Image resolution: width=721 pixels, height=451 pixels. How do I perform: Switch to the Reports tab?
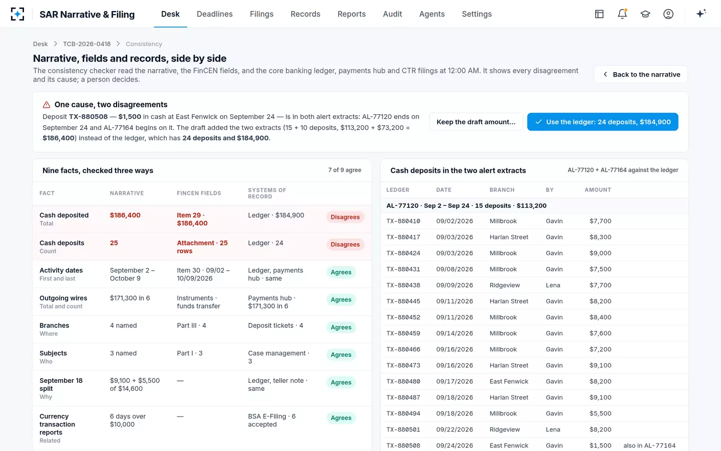[351, 14]
